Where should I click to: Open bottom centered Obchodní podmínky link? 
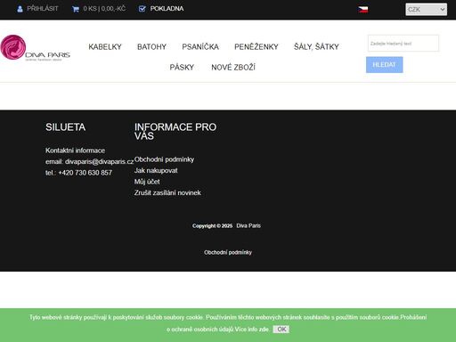[x=228, y=252]
